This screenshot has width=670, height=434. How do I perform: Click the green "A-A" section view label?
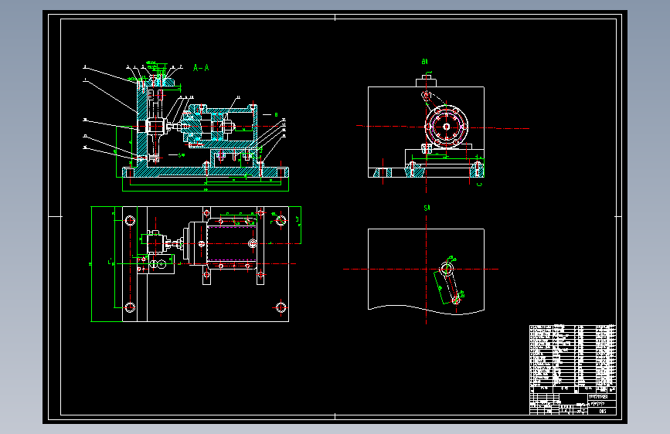201,68
